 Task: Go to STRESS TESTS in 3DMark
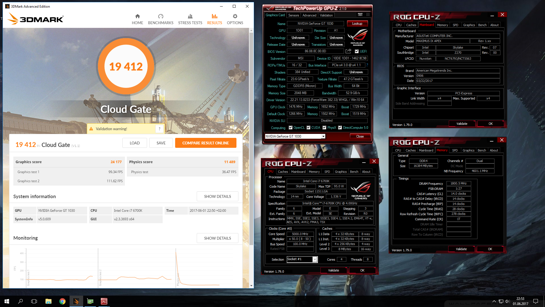pyautogui.click(x=190, y=19)
